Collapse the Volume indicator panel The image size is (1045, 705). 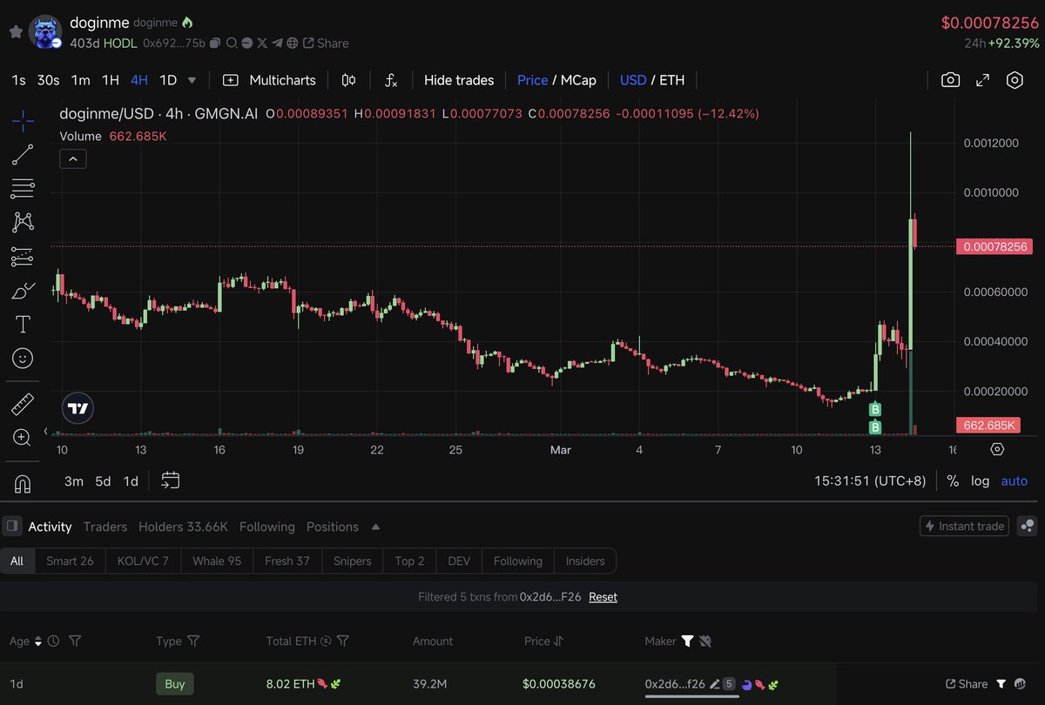coord(72,158)
